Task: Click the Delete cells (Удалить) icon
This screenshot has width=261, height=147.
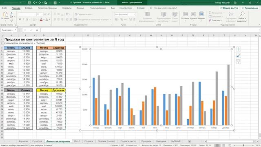Action: click(x=193, y=14)
